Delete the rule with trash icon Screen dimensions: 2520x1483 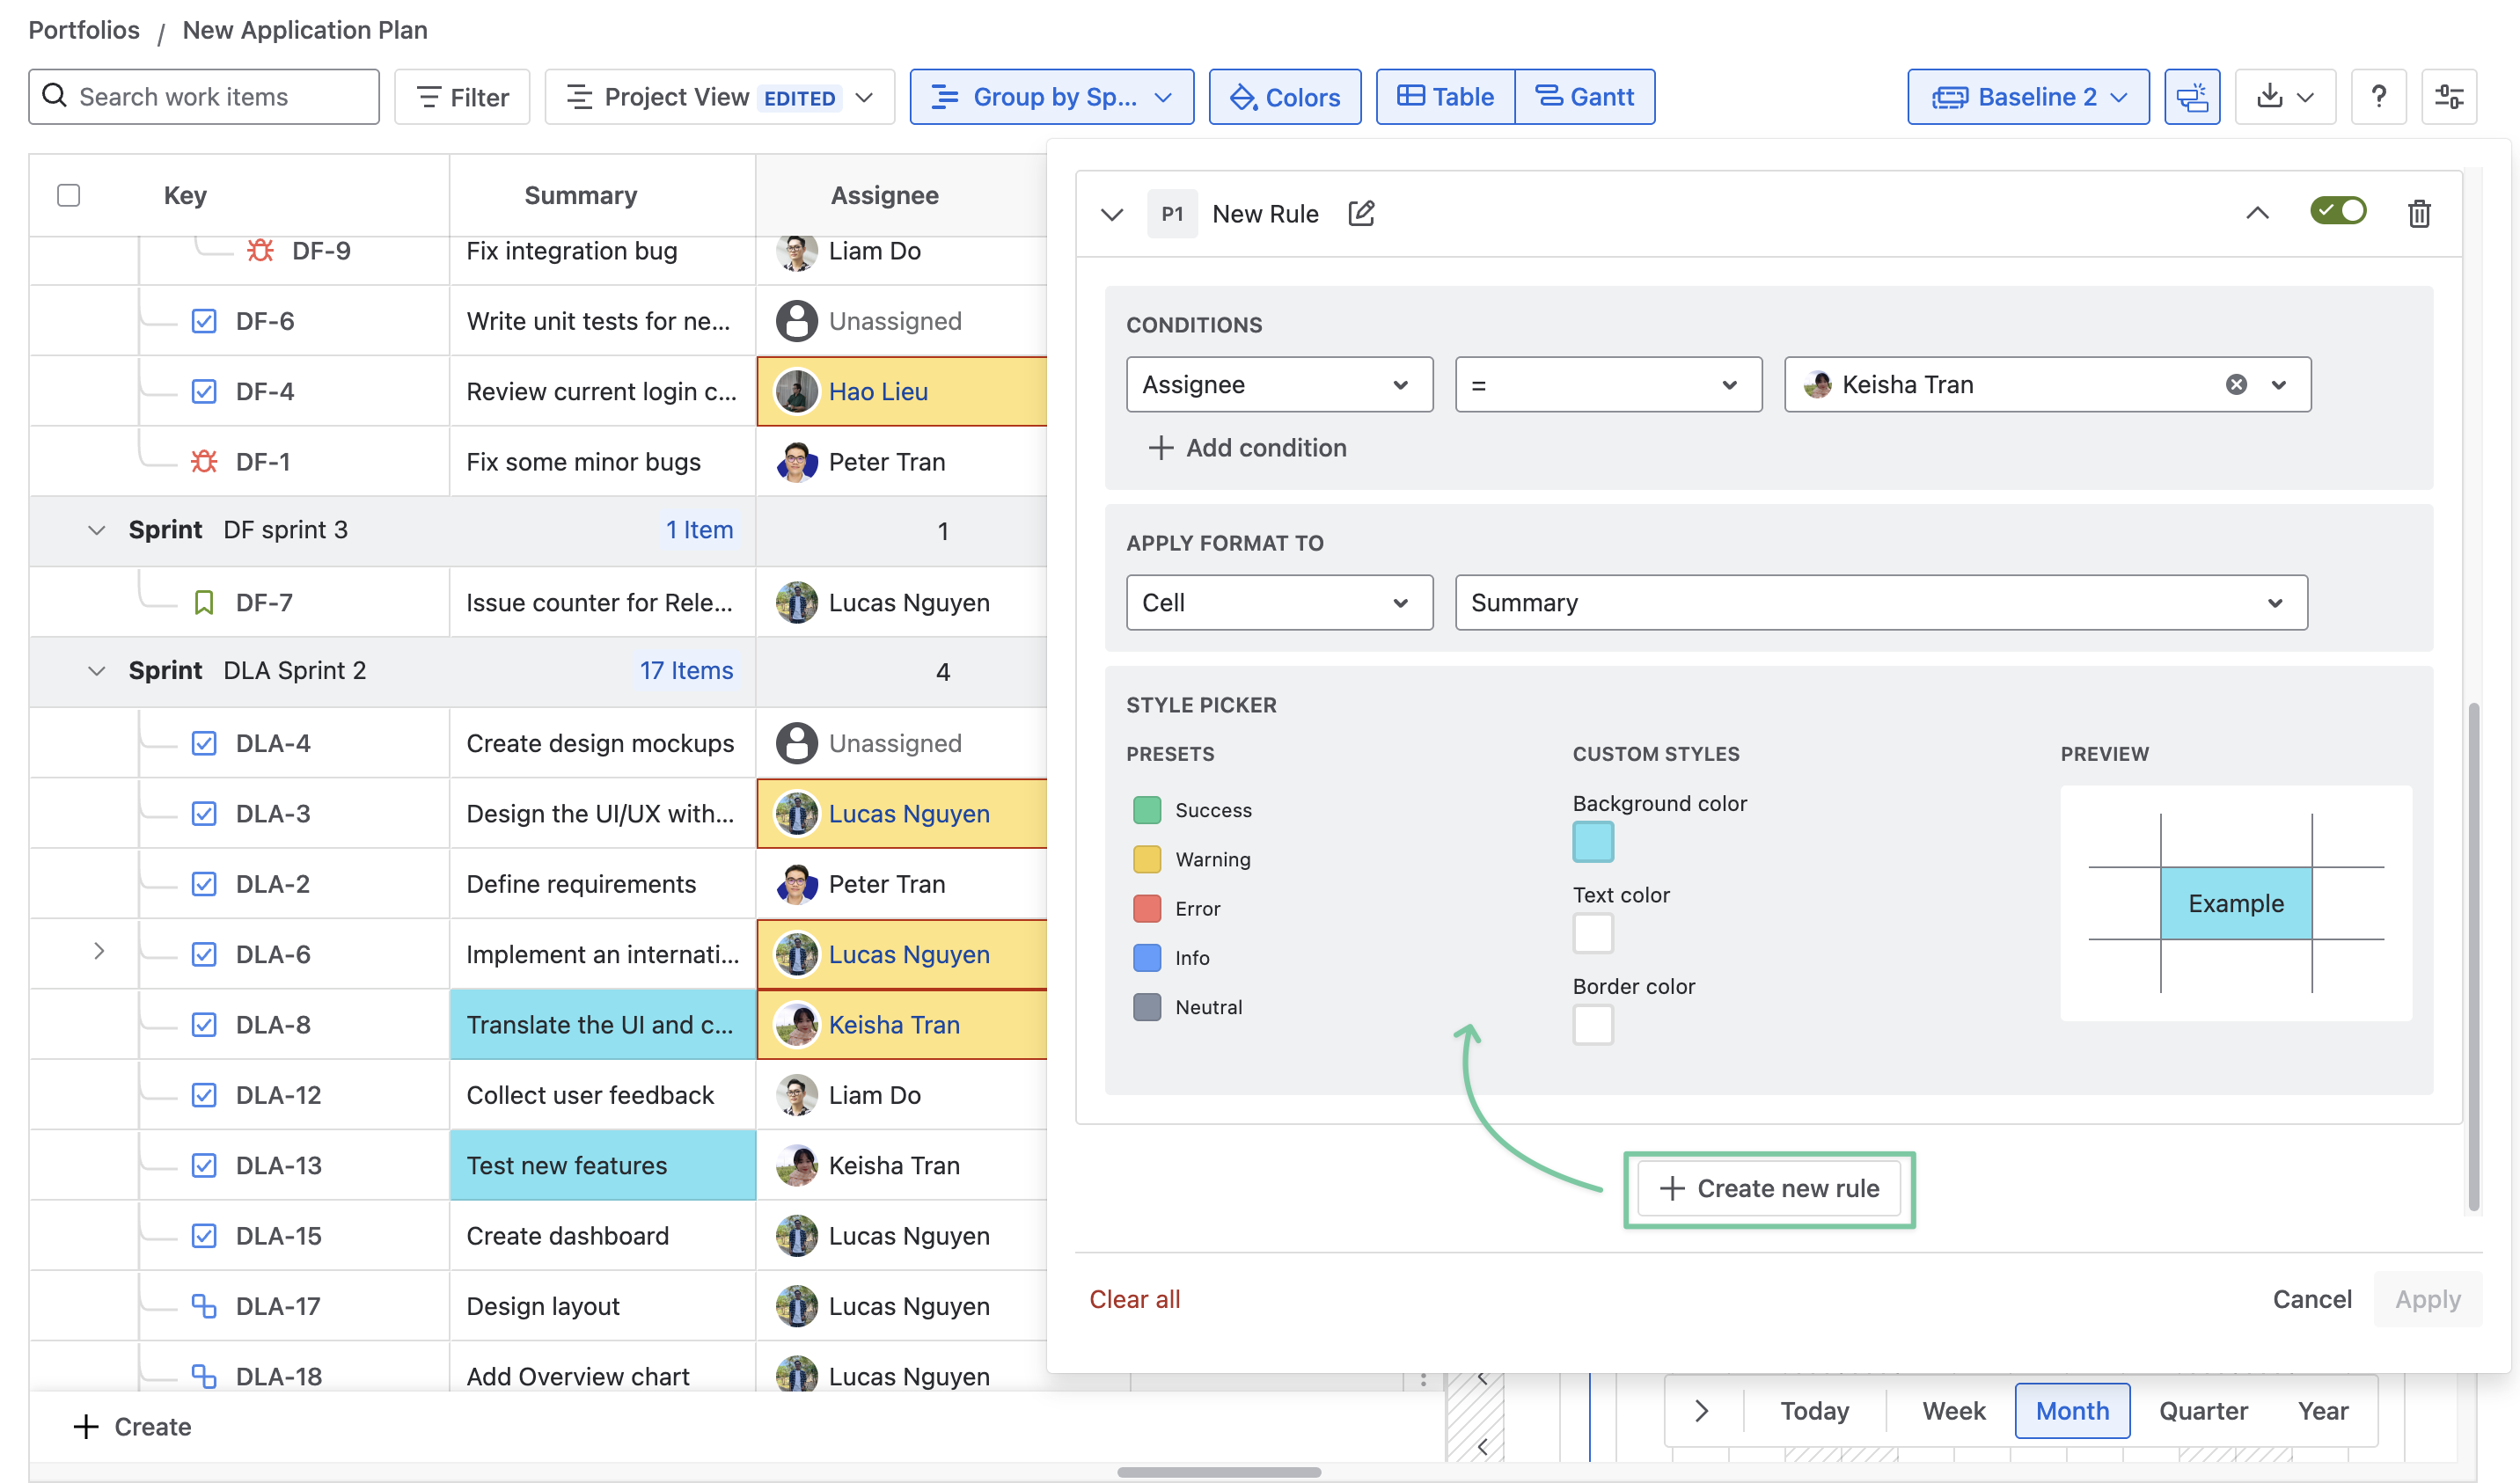tap(2418, 213)
